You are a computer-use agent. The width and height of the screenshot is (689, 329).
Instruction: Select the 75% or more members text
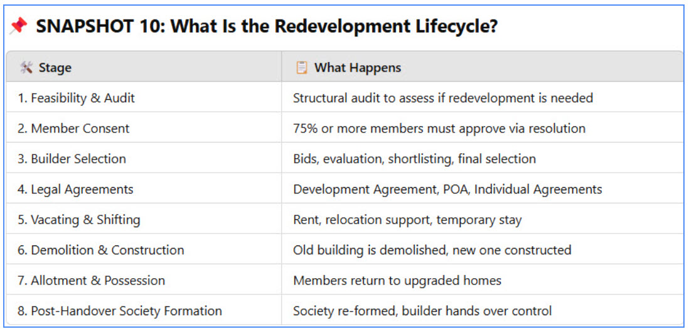[439, 129]
